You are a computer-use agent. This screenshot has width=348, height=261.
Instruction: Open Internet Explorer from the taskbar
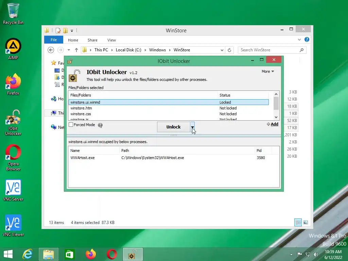(28, 254)
